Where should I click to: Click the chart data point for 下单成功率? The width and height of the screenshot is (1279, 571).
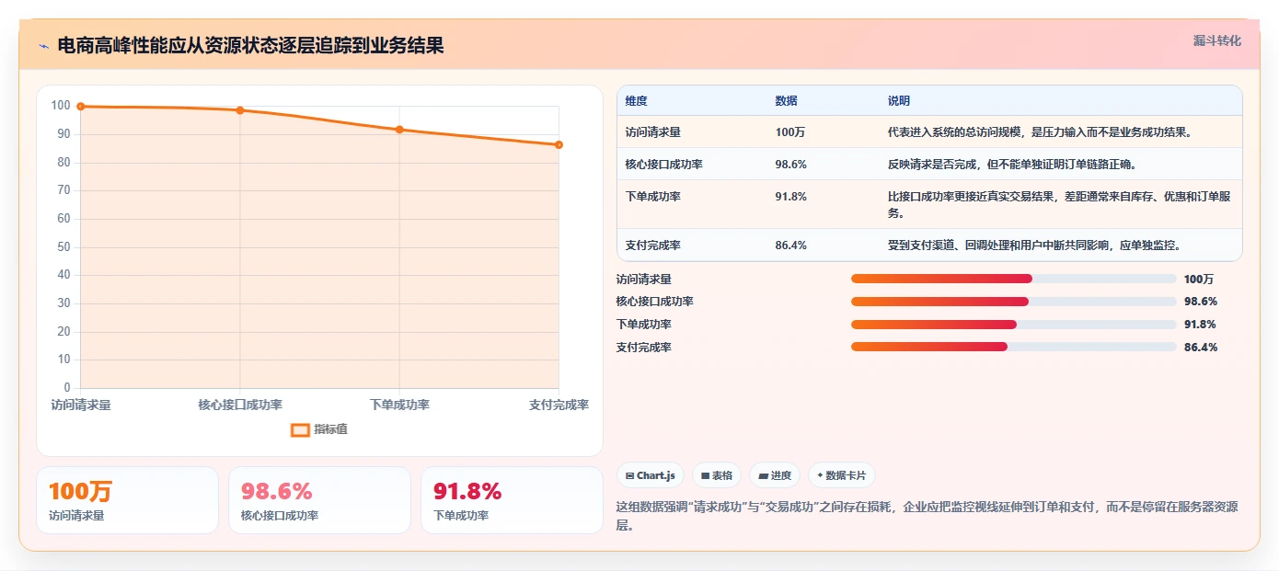[x=399, y=130]
